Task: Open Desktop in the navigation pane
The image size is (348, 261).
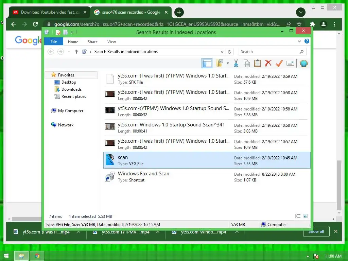Action: (x=69, y=82)
